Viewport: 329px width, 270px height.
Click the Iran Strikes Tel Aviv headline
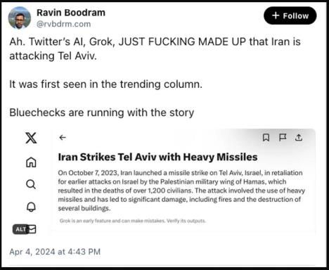[x=157, y=157]
